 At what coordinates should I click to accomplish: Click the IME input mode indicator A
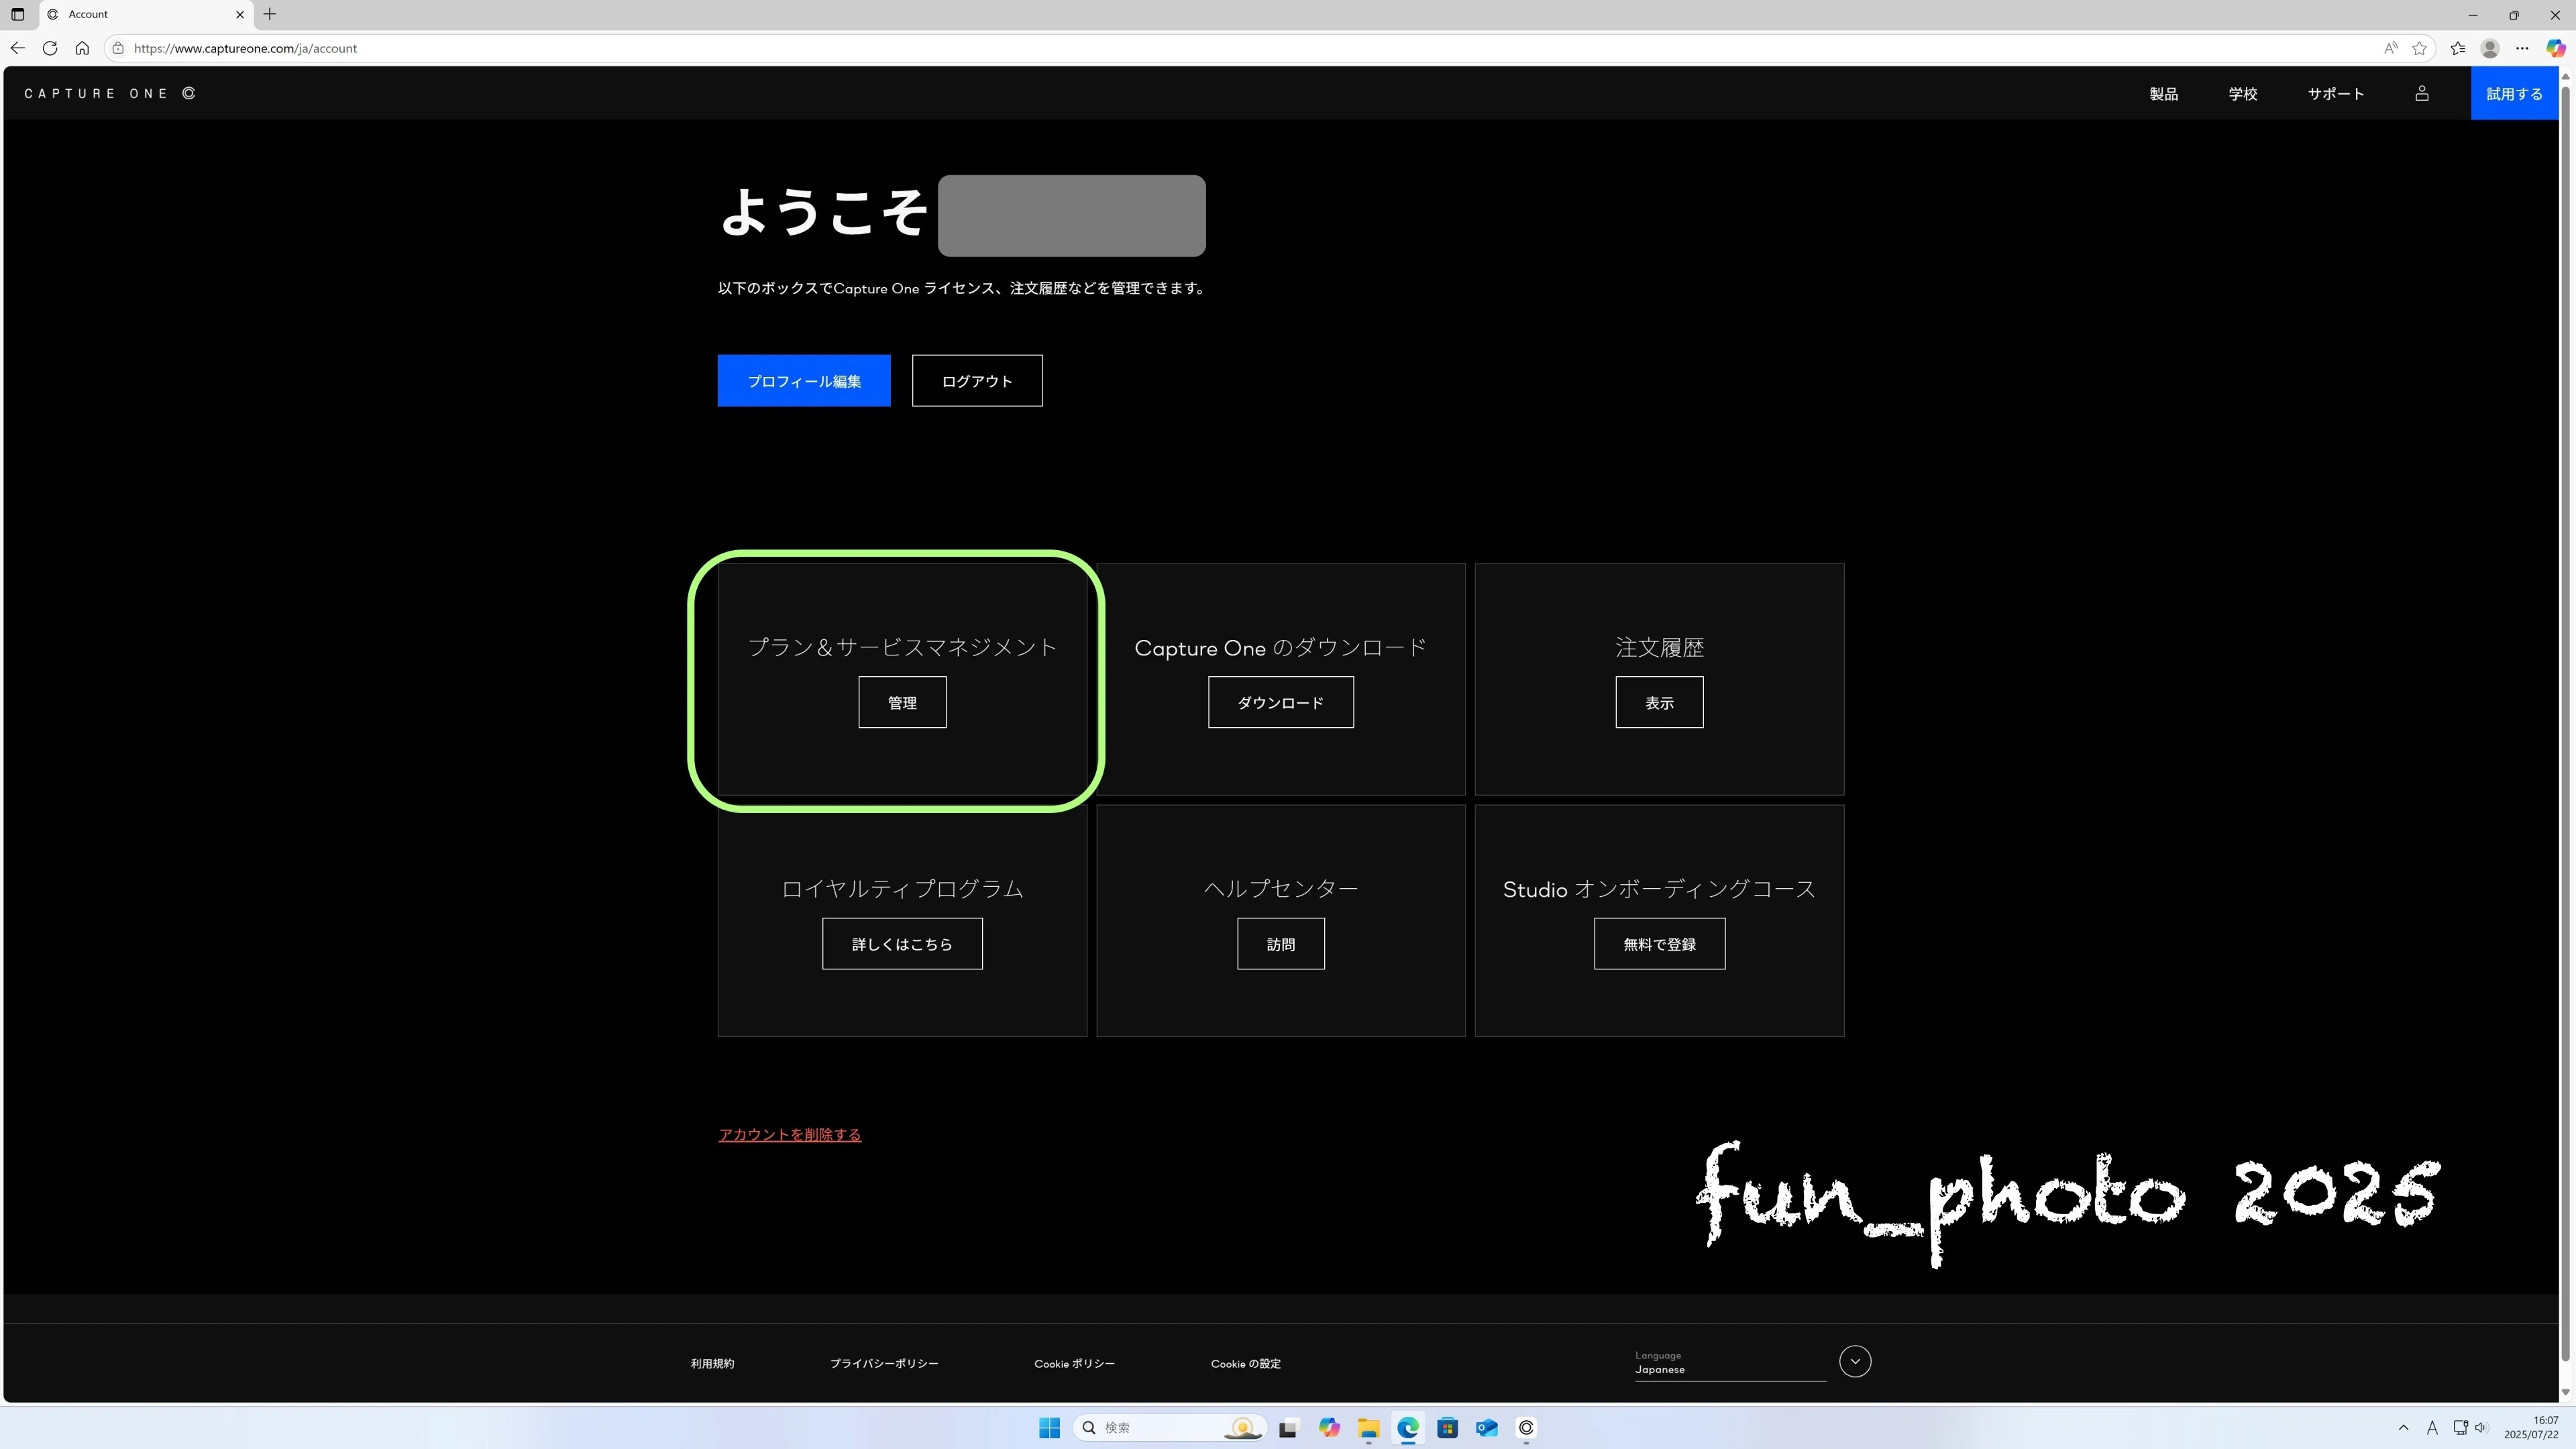tap(2432, 1428)
